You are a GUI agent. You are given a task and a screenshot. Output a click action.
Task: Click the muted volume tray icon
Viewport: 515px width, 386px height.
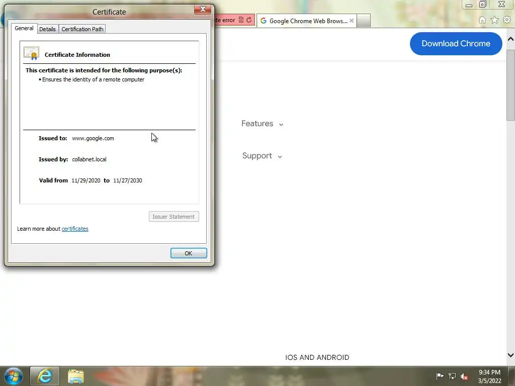[x=464, y=376]
